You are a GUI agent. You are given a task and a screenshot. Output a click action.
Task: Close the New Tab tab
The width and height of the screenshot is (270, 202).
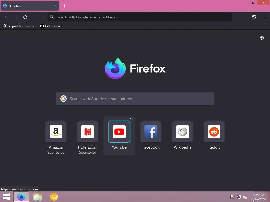tap(55, 6)
